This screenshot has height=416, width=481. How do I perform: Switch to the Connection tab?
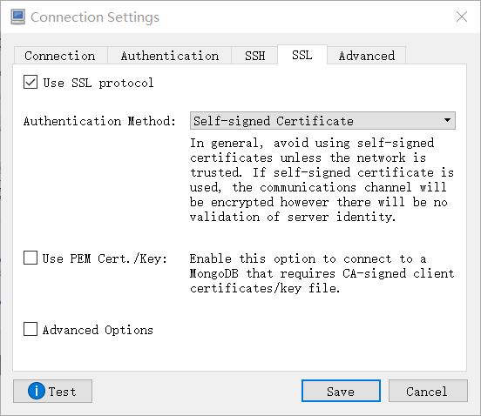60,56
